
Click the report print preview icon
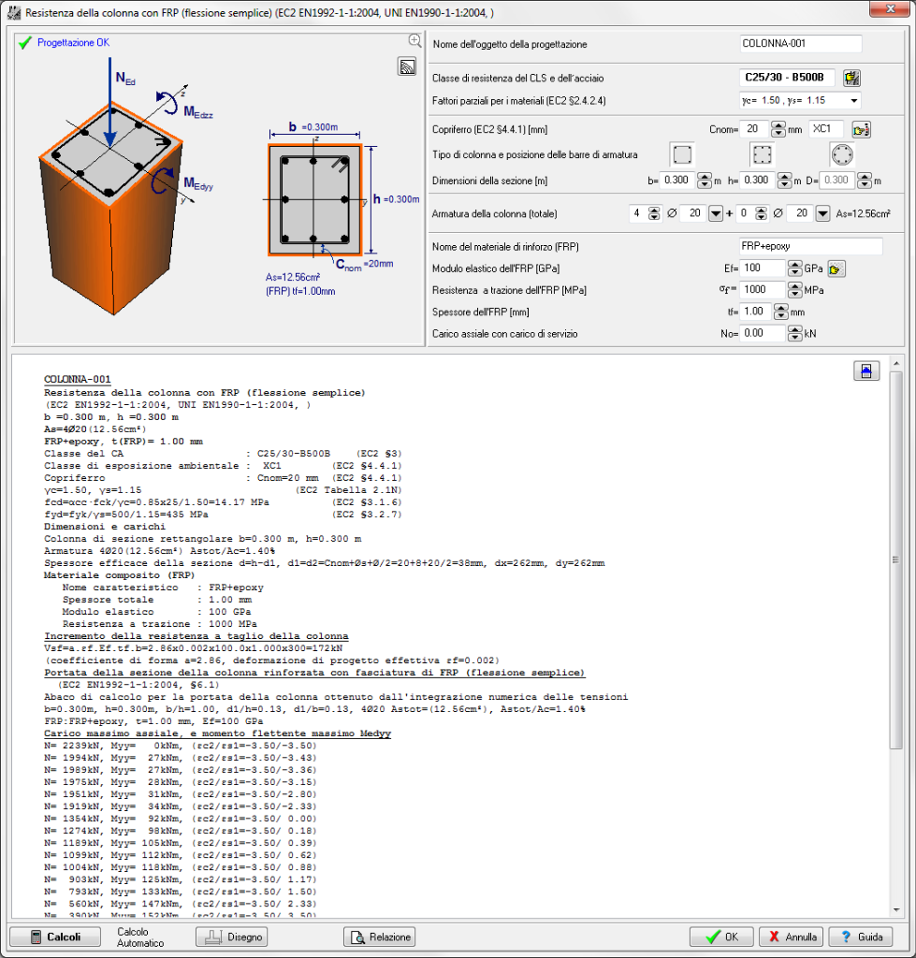(865, 370)
